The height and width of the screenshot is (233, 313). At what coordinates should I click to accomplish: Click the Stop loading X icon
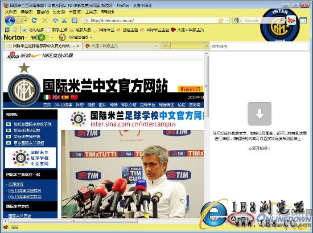click(x=45, y=20)
